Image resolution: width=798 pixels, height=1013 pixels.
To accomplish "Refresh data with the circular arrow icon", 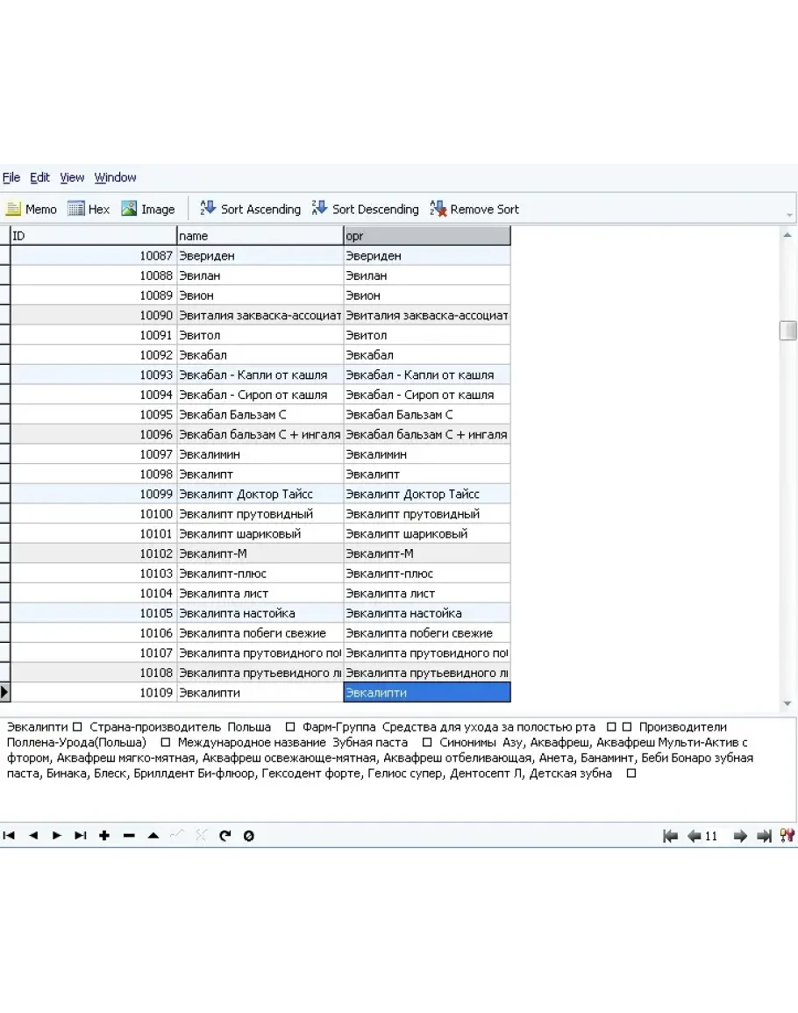I will pos(224,836).
